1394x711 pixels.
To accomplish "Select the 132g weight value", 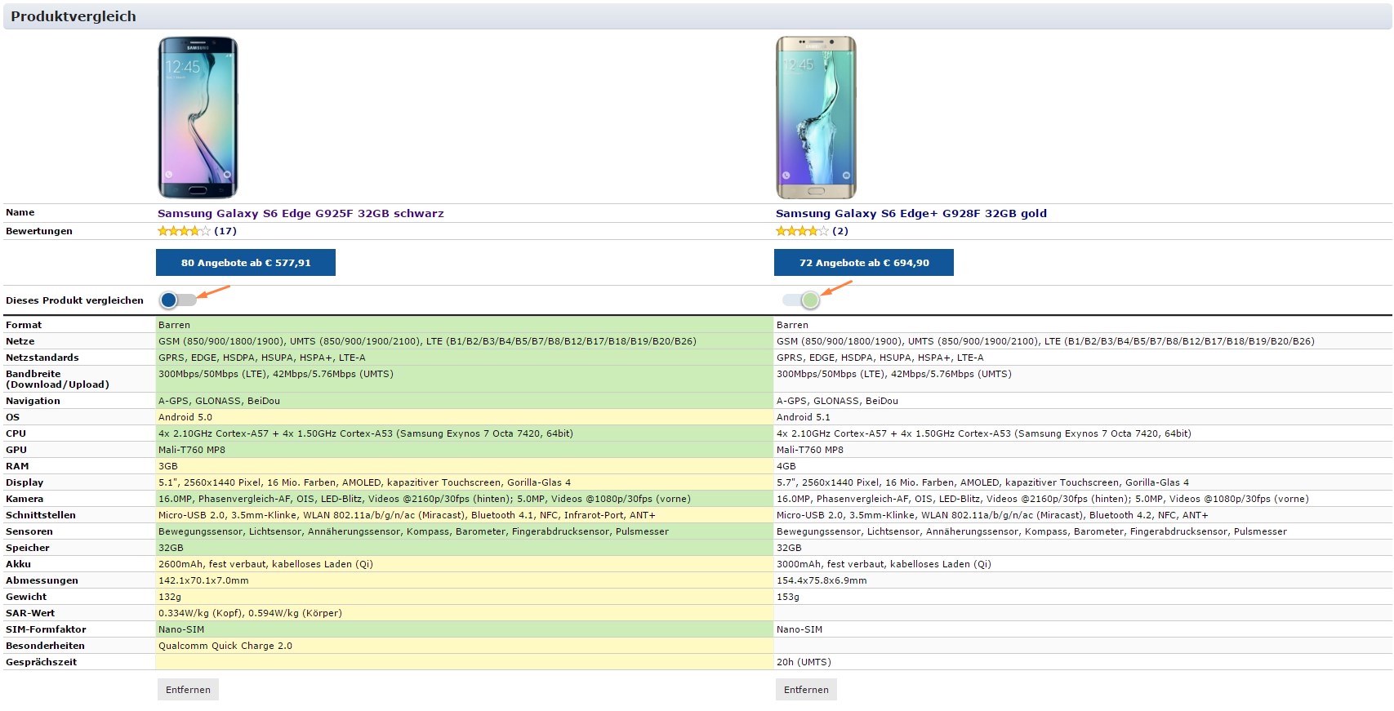I will point(170,597).
